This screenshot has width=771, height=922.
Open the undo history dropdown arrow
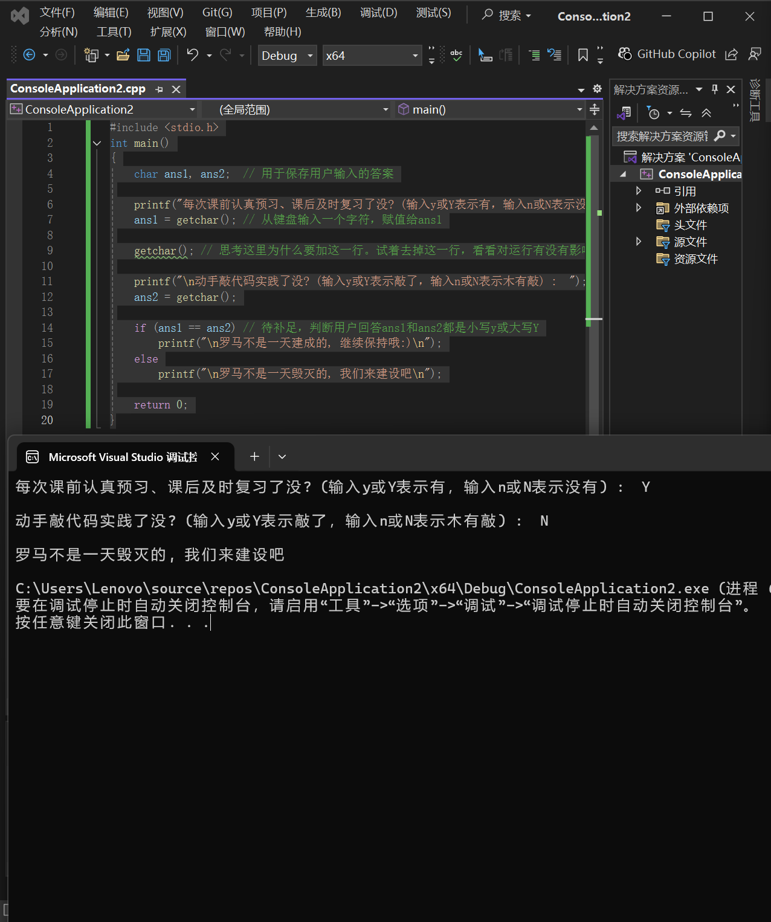click(x=209, y=56)
